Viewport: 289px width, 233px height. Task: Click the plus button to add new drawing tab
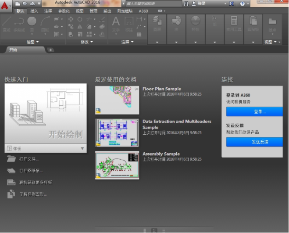coord(50,50)
